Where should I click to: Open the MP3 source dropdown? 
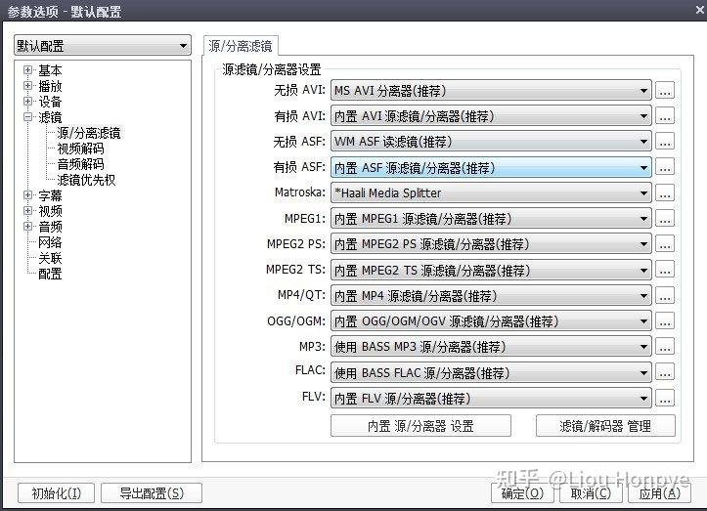[491, 347]
